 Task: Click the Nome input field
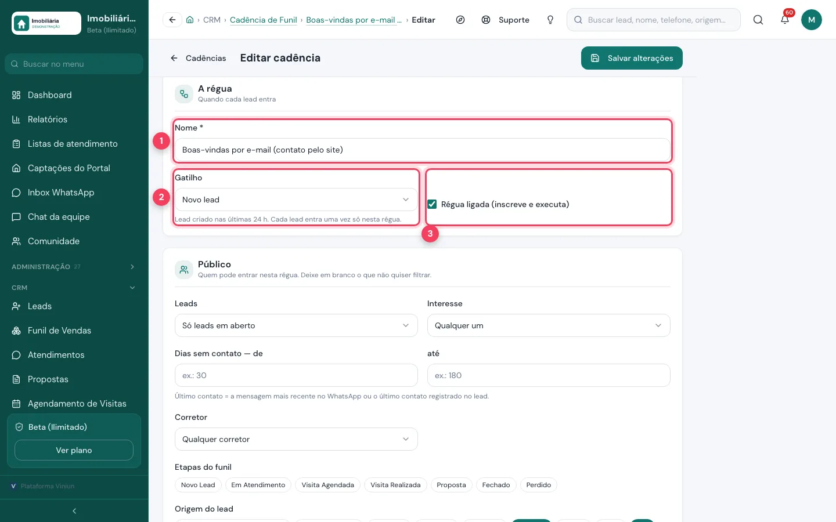(x=423, y=150)
